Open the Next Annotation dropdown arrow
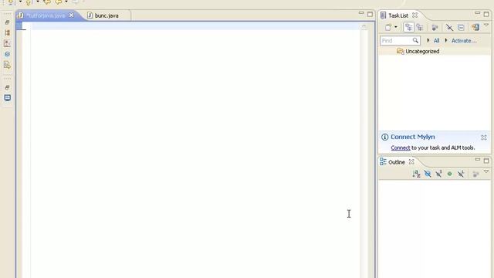The height and width of the screenshot is (278, 494). pos(20,2)
